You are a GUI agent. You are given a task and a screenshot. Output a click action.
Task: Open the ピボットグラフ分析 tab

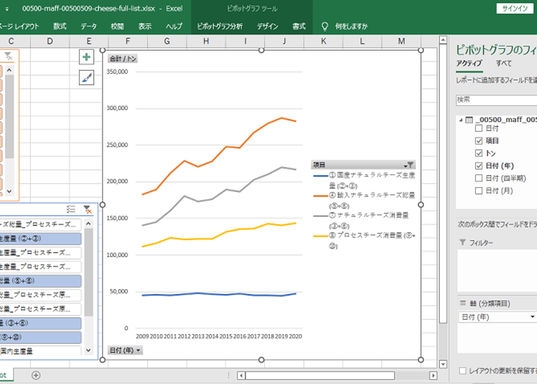[220, 26]
